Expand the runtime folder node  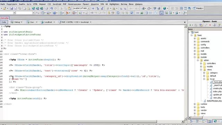(x=195, y=104)
